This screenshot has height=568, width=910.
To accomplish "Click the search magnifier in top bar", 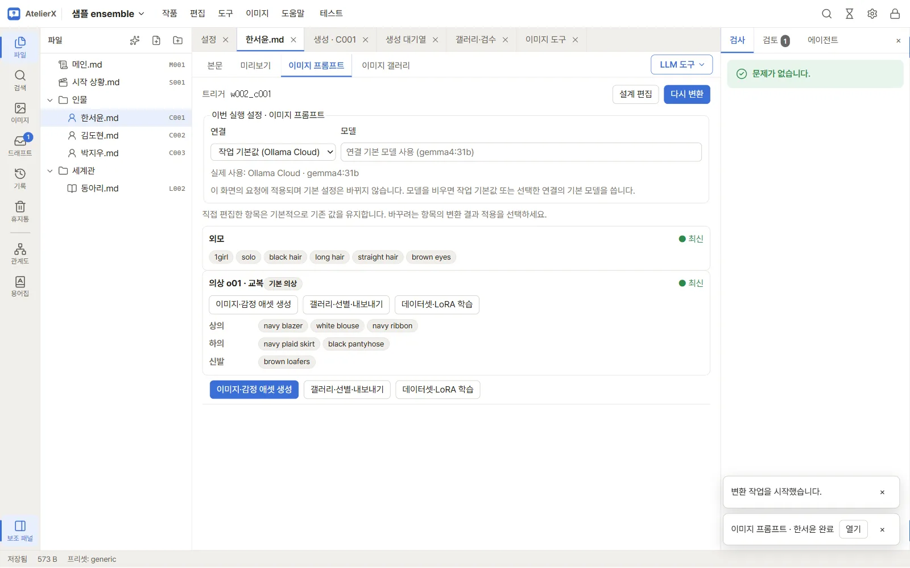I will coord(827,14).
